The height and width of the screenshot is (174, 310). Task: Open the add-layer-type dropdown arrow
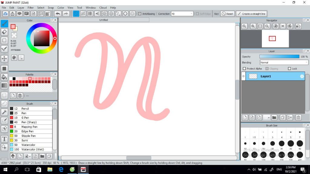[268, 118]
